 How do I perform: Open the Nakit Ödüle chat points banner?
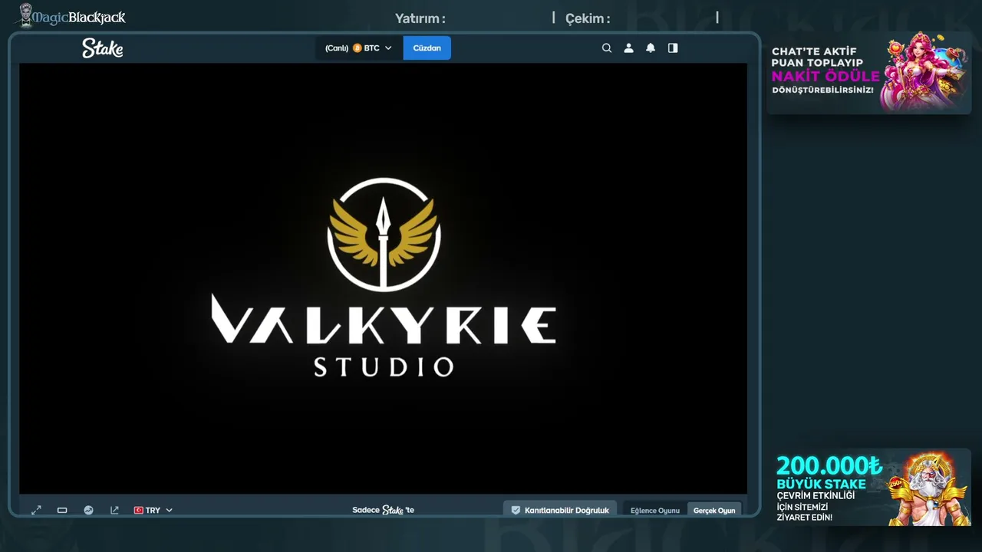(x=869, y=73)
